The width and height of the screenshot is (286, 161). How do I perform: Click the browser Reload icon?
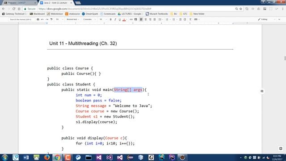pyautogui.click(x=14, y=9)
